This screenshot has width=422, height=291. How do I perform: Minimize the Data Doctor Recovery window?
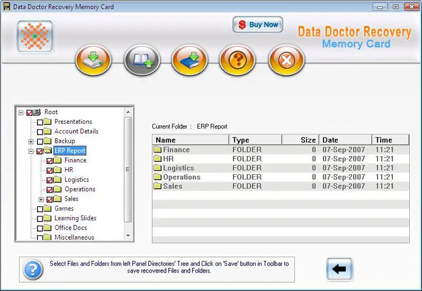[380, 6]
